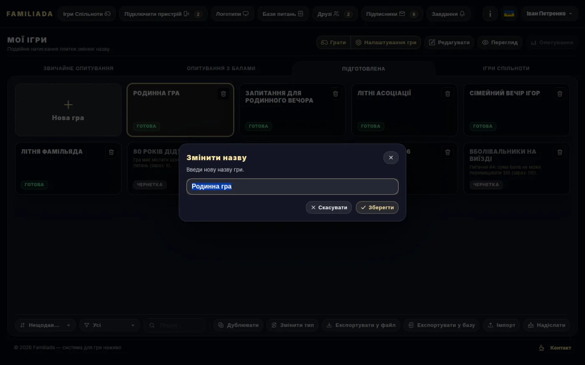
Task: Delete Літня Фамільяда using trash icon
Action: click(111, 152)
